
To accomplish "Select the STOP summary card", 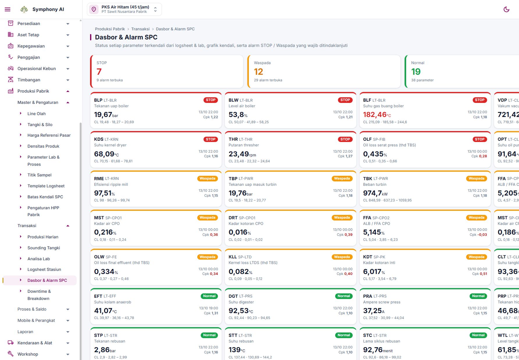I will point(167,72).
